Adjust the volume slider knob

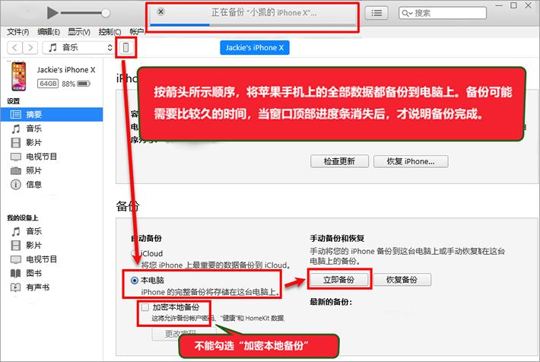click(x=106, y=13)
